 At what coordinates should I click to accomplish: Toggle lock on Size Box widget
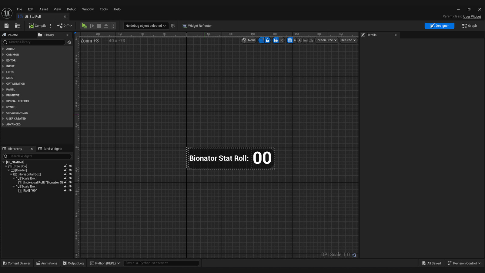tap(65, 166)
